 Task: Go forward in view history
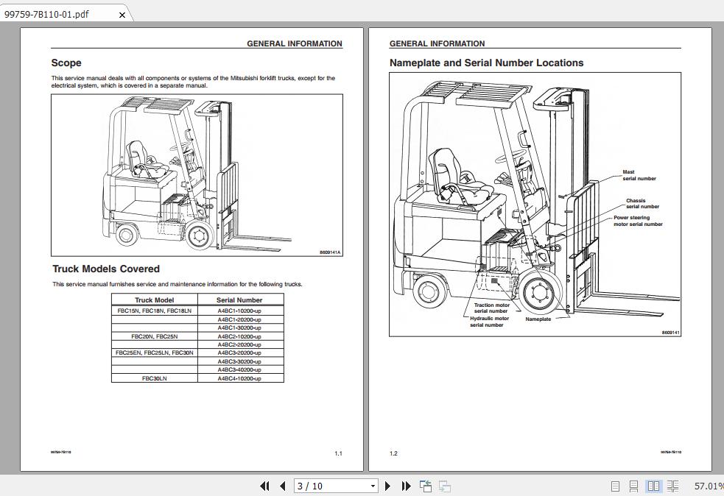(x=443, y=486)
